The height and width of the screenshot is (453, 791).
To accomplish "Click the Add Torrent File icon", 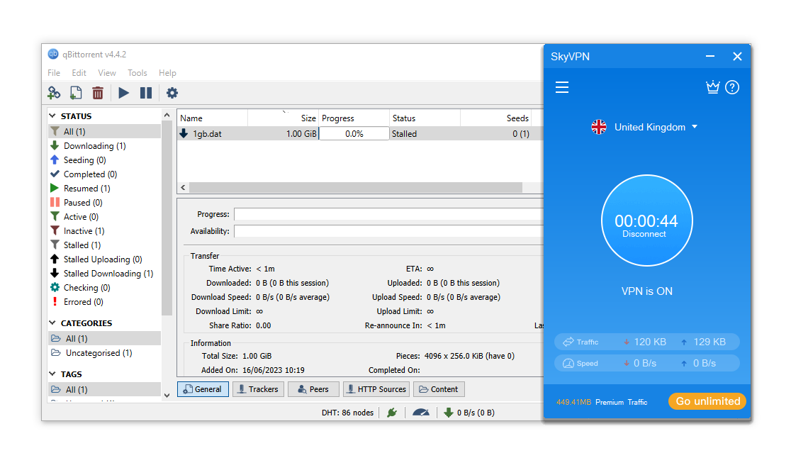I will tap(76, 92).
